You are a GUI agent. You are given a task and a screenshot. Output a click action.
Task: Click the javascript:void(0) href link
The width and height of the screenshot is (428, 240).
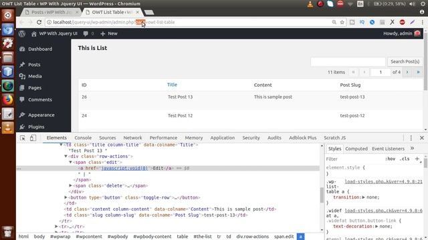pyautogui.click(x=124, y=168)
